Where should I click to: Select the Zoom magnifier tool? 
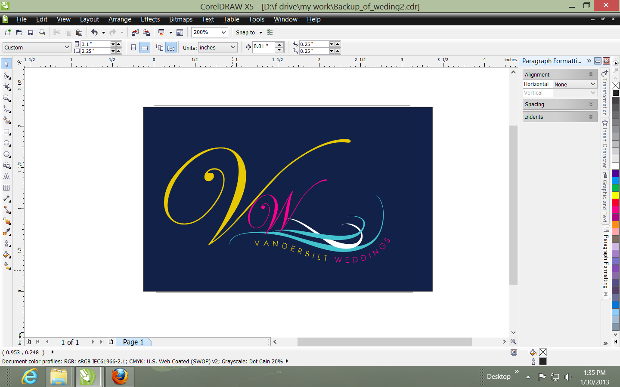coord(6,98)
